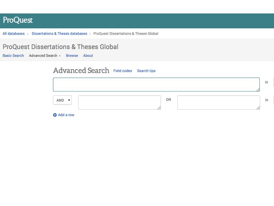Open the Browse tab
274x206 pixels.
(x=72, y=56)
